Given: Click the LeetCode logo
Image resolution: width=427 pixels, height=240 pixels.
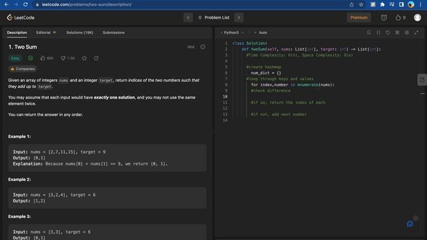Looking at the screenshot, I should (21, 17).
